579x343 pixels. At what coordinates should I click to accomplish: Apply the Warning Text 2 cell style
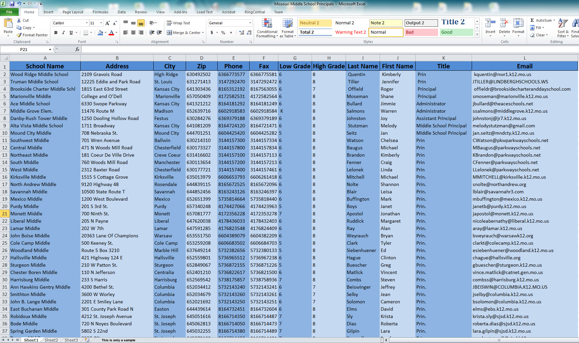[350, 32]
